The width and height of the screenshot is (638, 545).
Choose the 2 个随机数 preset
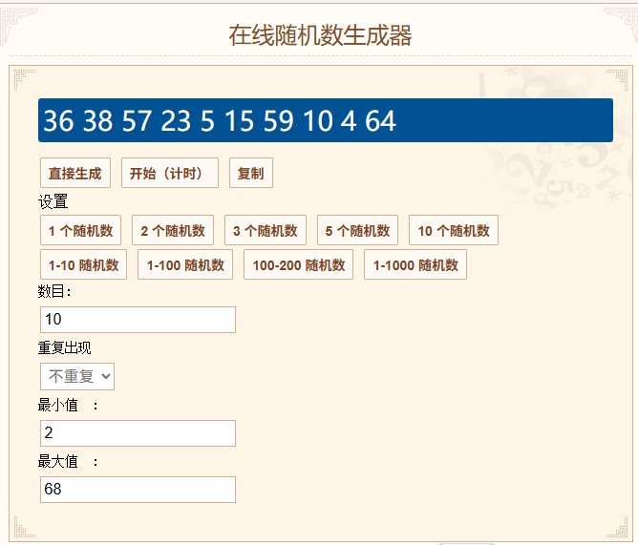pos(173,230)
